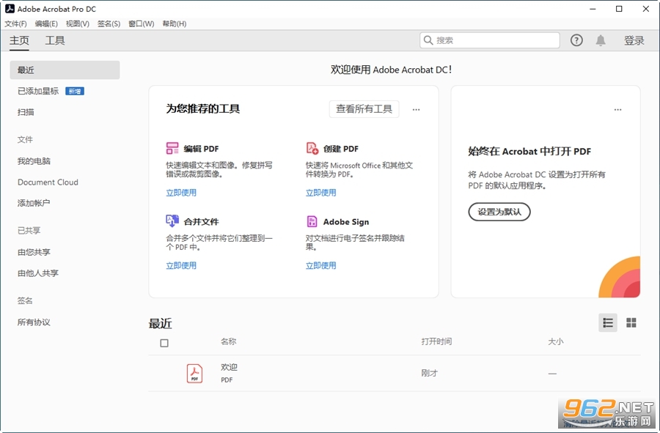Image resolution: width=660 pixels, height=433 pixels.
Task: Tick the select-all checkbox in recent list
Action: [x=164, y=343]
